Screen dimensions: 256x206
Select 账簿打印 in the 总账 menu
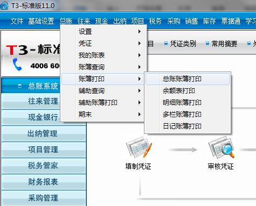point(102,79)
